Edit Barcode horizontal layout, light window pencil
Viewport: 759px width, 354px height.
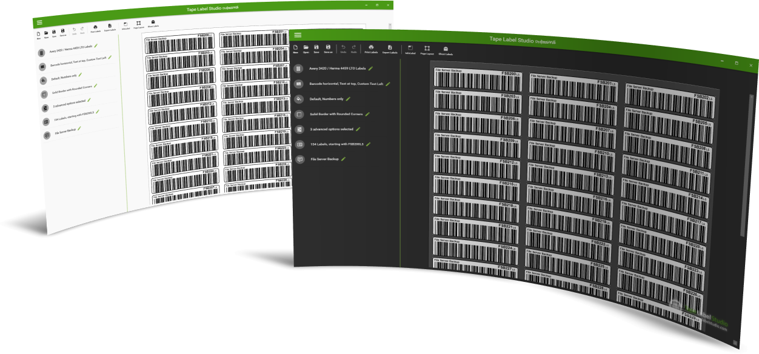[110, 57]
